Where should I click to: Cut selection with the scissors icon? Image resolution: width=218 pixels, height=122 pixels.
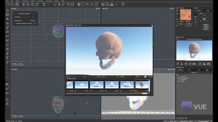[24, 4]
